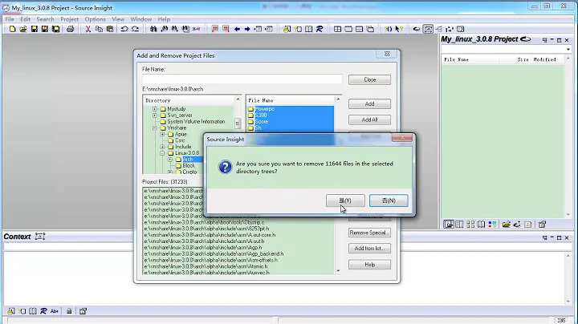
Task: Click the Abc icon in Context toolbar
Action: click(x=55, y=311)
